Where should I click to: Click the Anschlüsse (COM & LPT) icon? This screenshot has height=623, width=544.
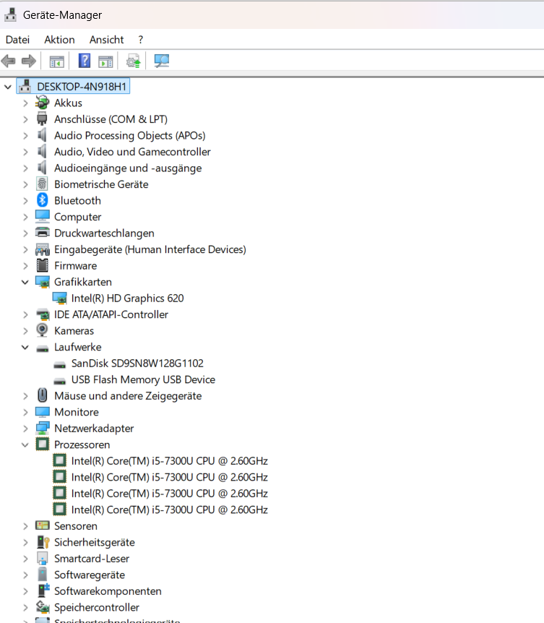pyautogui.click(x=42, y=119)
